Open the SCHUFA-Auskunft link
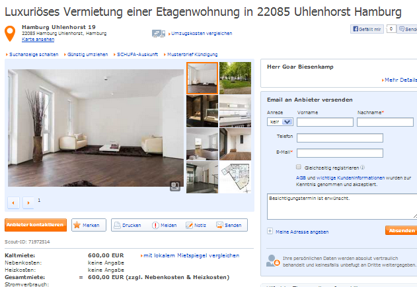Screen dimensions: 417x287 pos(137,54)
